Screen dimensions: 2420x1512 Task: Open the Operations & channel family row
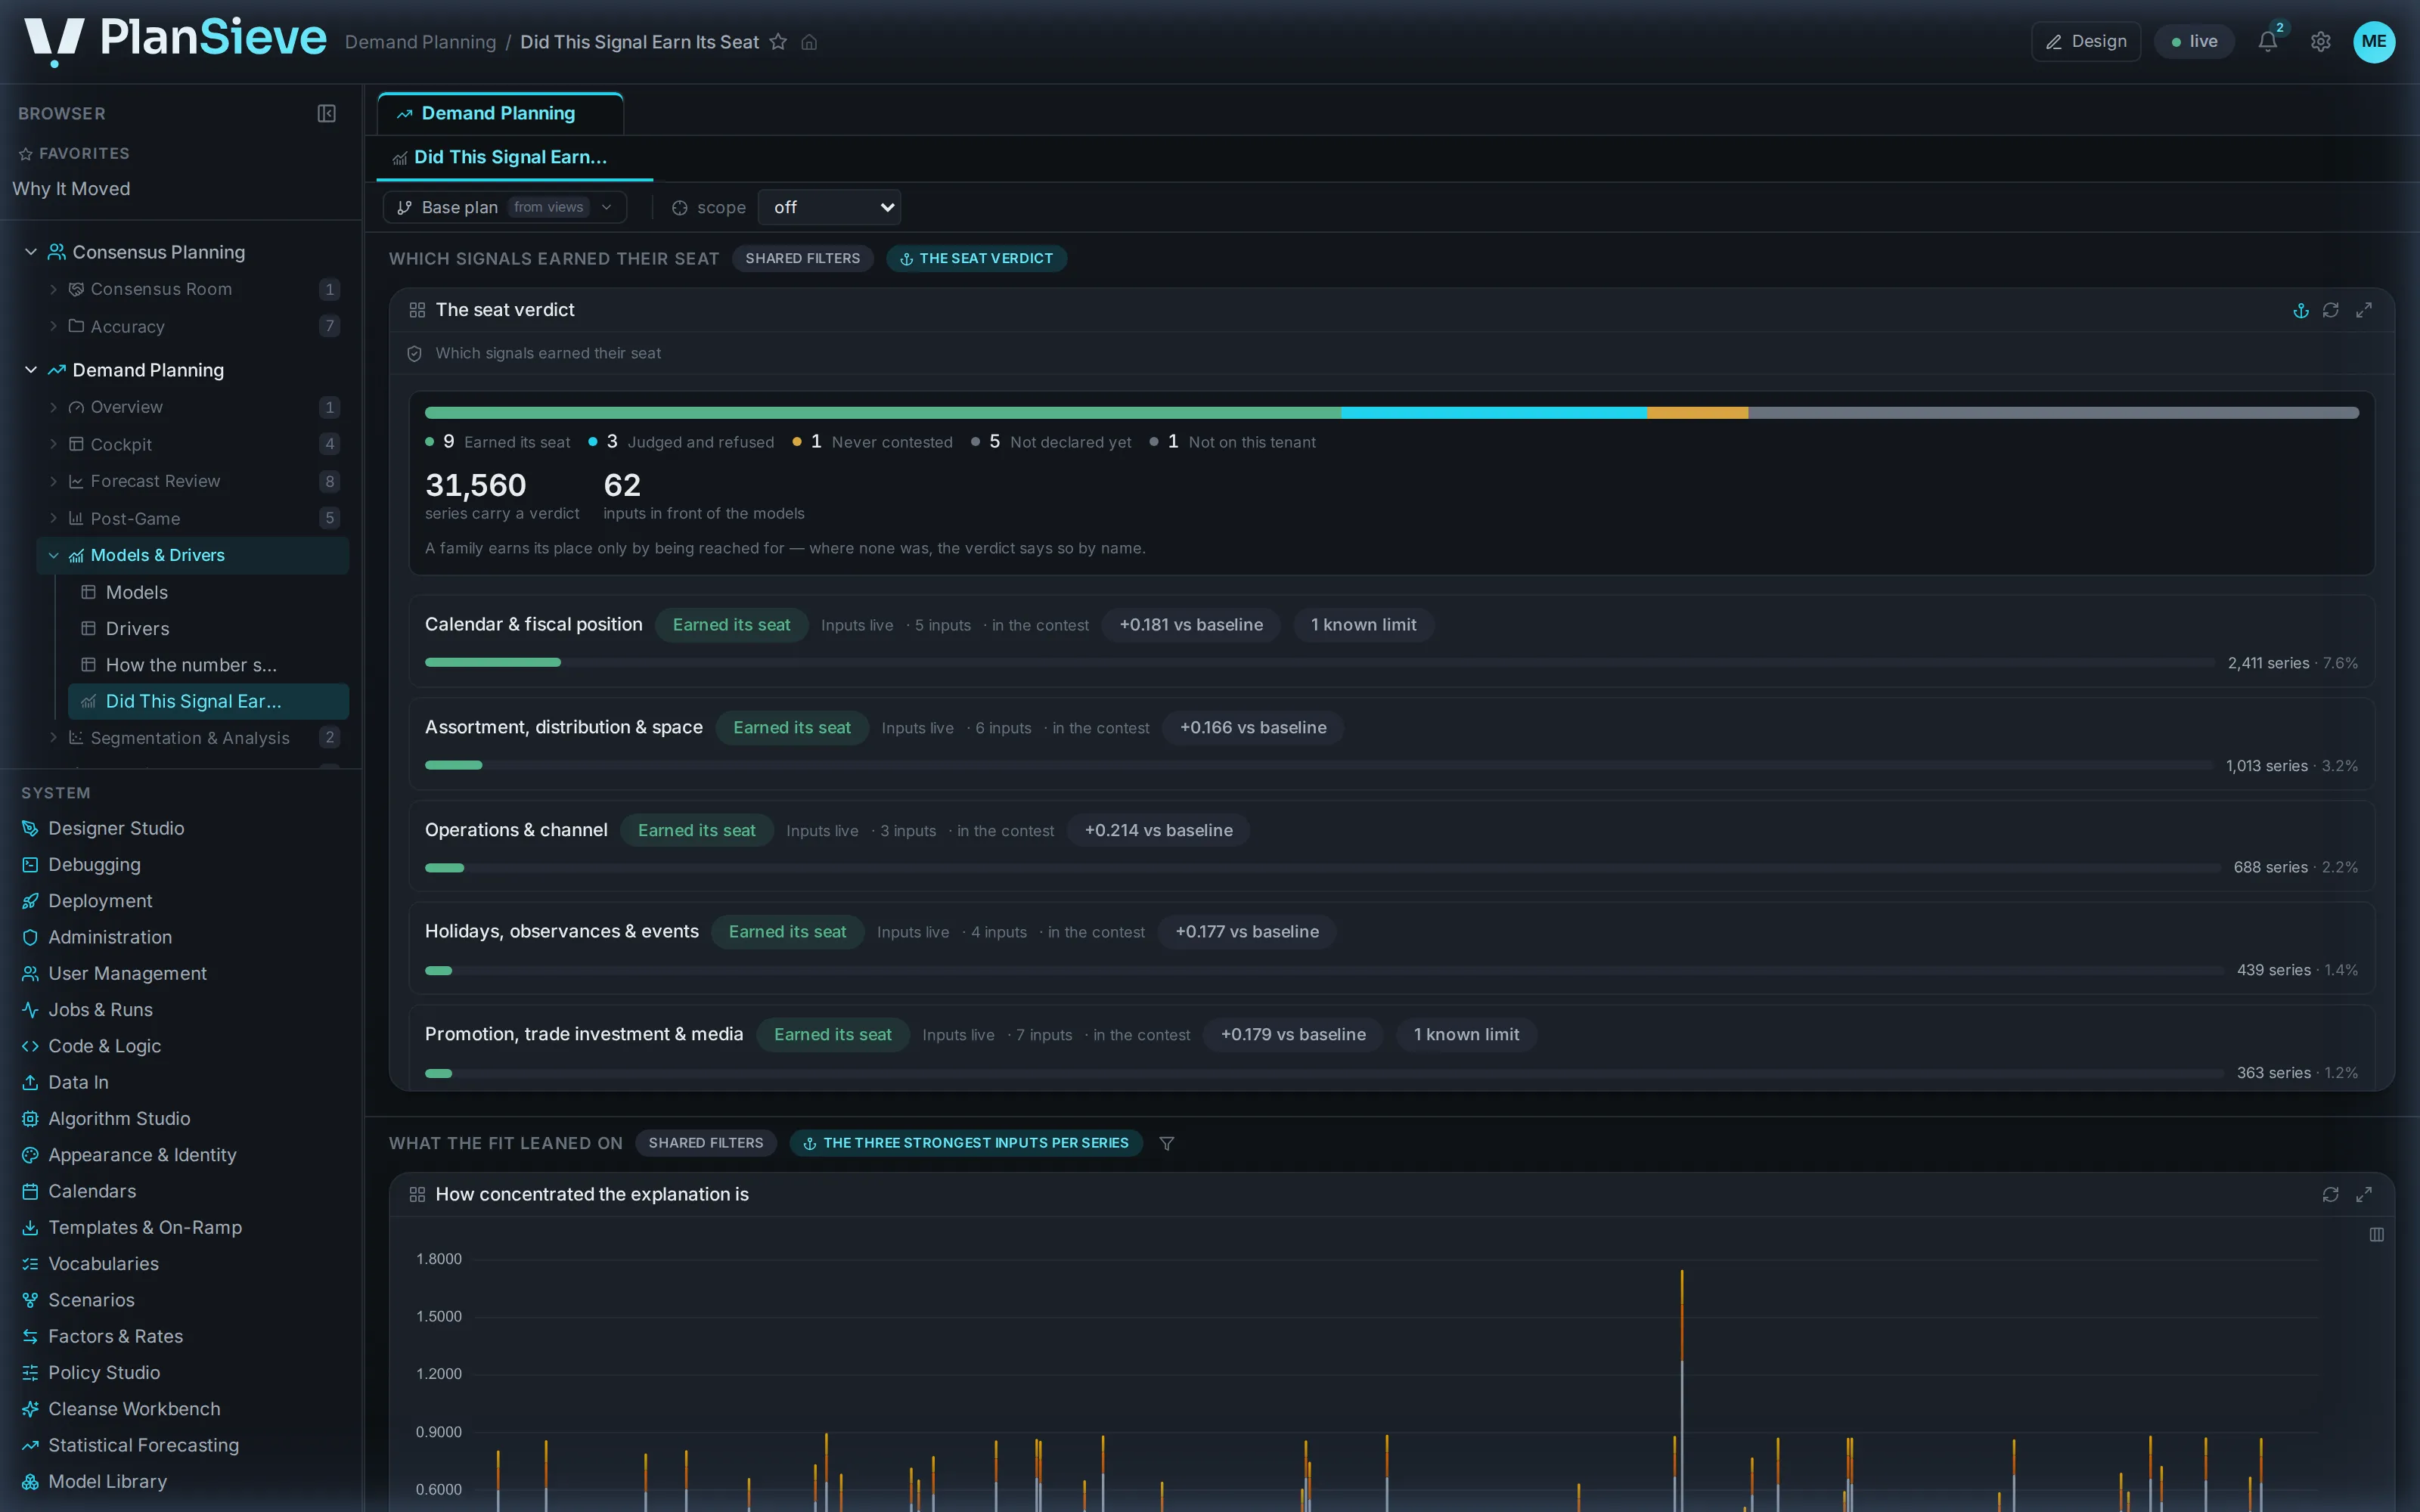point(1391,846)
